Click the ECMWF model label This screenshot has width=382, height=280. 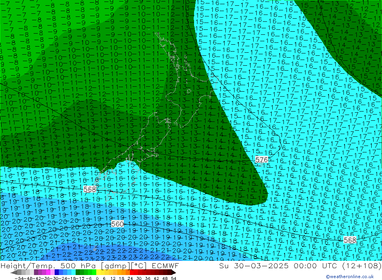pyautogui.click(x=165, y=266)
